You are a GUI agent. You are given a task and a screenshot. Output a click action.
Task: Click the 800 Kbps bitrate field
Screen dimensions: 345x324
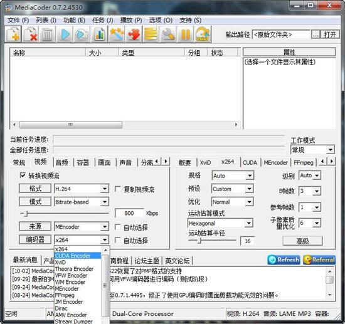129,213
